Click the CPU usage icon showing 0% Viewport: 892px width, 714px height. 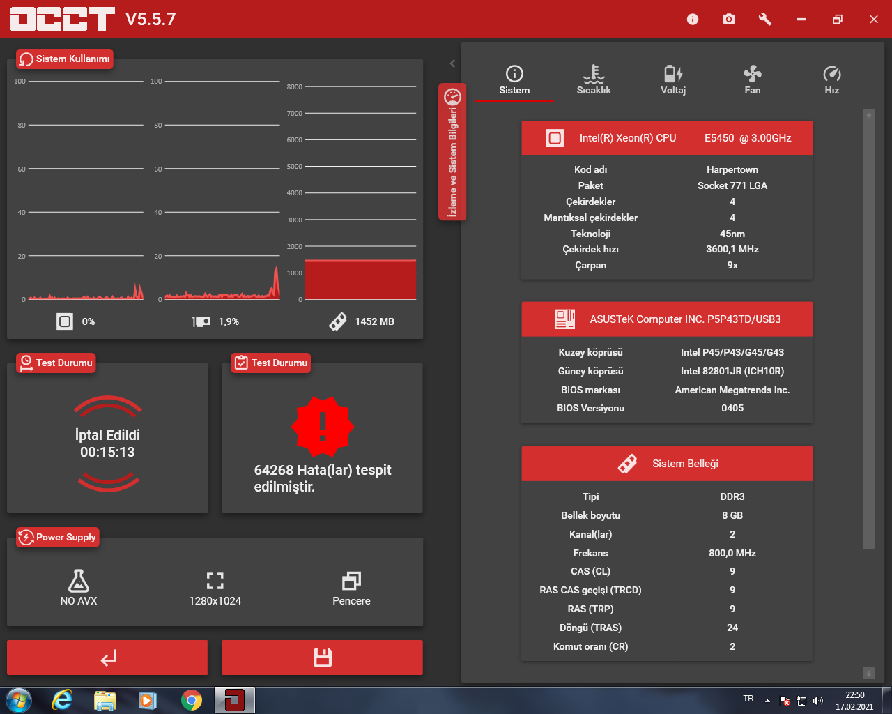coord(65,321)
